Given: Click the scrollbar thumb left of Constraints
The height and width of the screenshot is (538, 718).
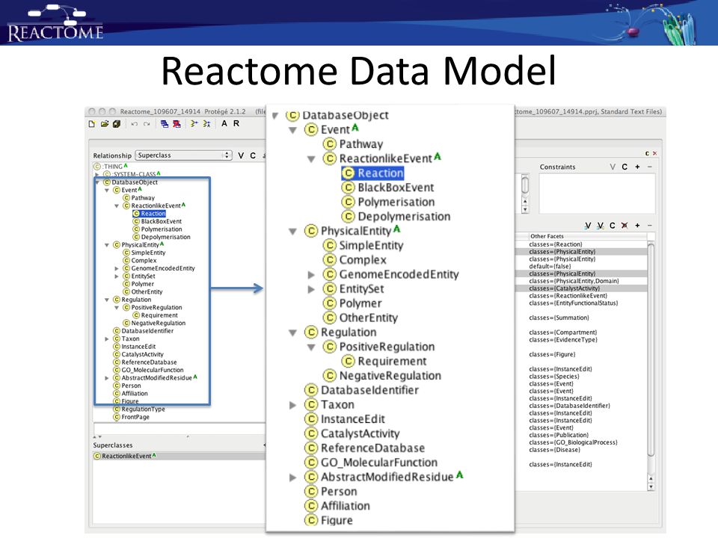Looking at the screenshot, I should 525,185.
